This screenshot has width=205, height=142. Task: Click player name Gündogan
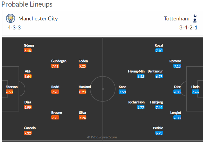point(59,61)
